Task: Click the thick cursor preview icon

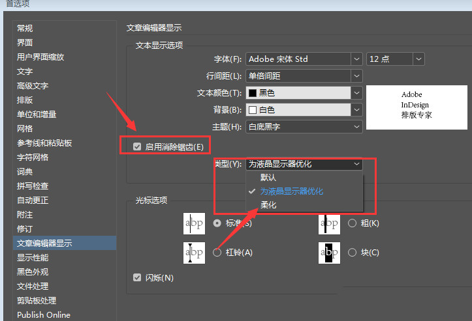Action: 329,223
